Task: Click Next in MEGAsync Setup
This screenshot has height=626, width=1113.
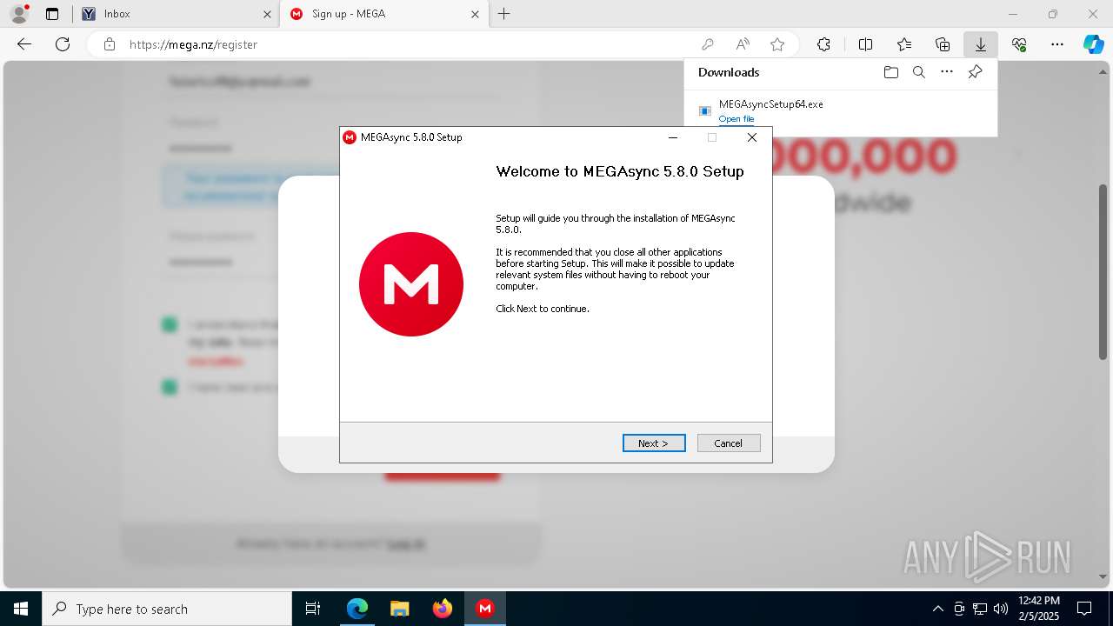Action: coord(654,443)
